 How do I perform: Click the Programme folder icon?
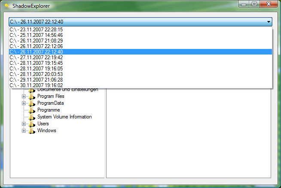click(32, 110)
